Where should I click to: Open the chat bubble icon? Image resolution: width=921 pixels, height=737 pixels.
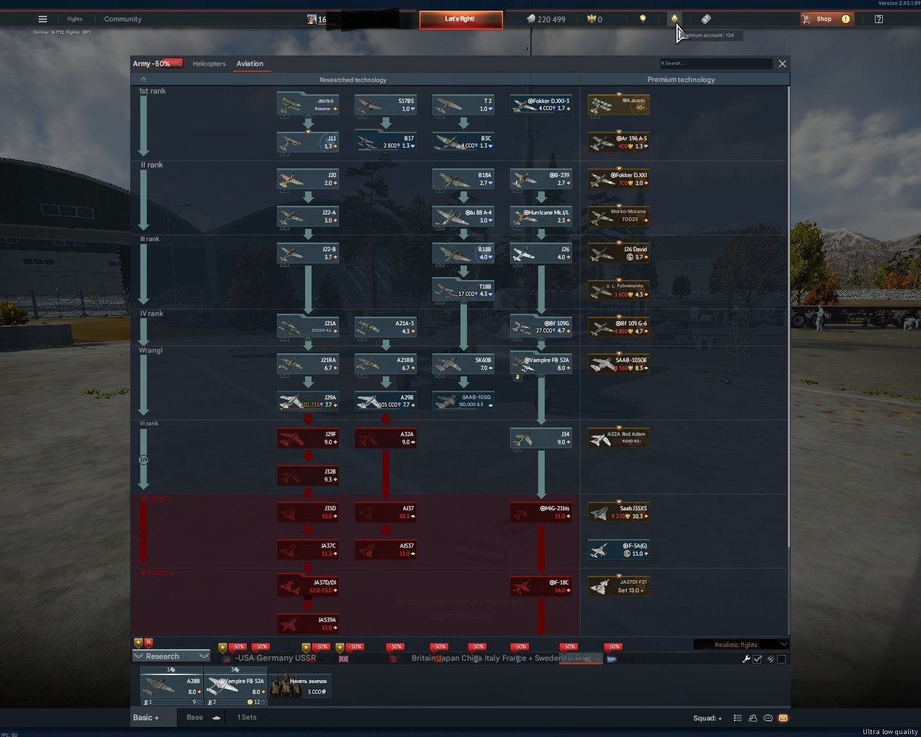(768, 718)
